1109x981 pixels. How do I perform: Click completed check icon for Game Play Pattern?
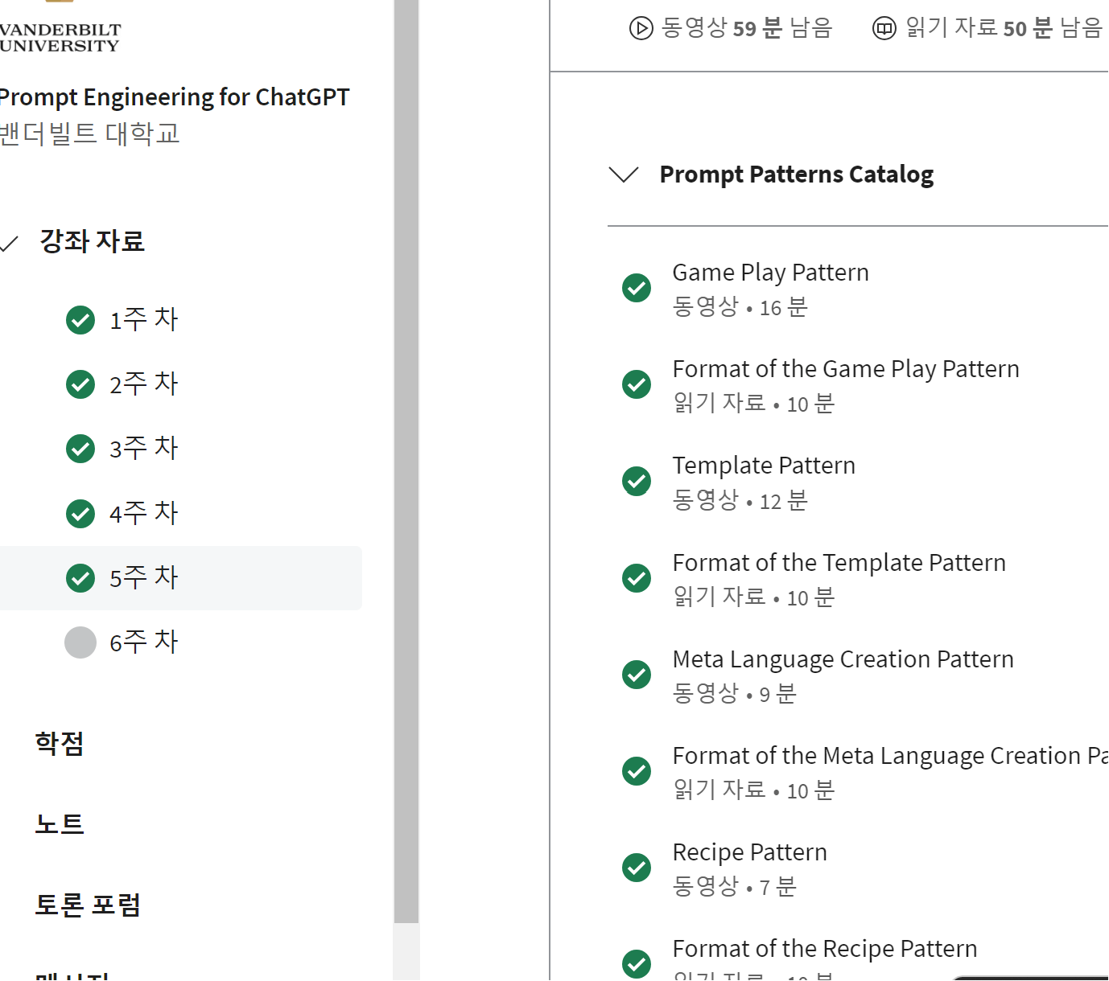tap(637, 288)
